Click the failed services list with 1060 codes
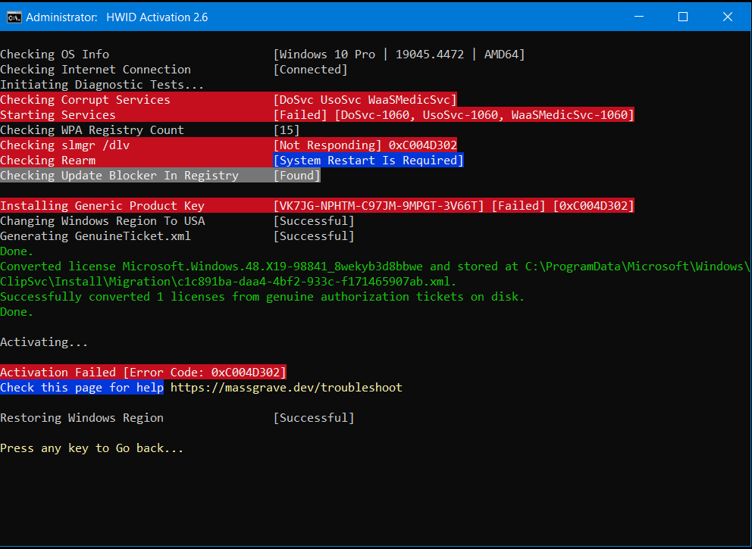 pos(453,115)
